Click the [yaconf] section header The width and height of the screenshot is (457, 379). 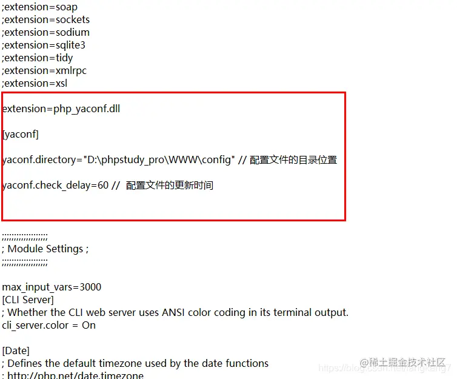tap(21, 135)
